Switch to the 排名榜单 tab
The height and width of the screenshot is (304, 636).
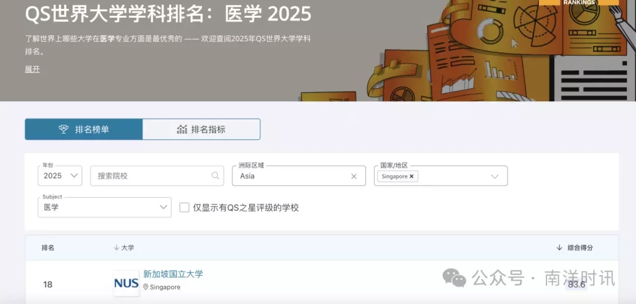[84, 130]
